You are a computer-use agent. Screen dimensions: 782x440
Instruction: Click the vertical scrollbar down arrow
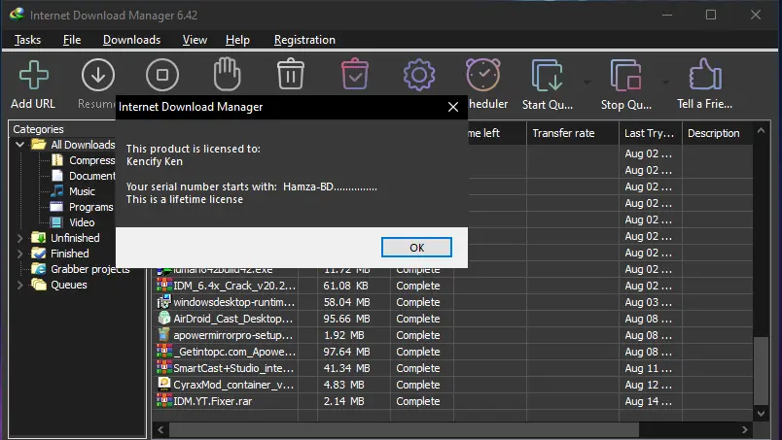[x=761, y=413]
